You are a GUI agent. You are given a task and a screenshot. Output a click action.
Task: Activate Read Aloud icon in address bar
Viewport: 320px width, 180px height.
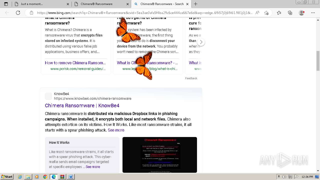[x=257, y=13]
